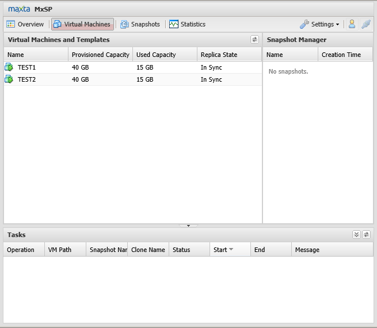Image resolution: width=377 pixels, height=328 pixels.
Task: Open the Settings dropdown menu
Action: (320, 24)
